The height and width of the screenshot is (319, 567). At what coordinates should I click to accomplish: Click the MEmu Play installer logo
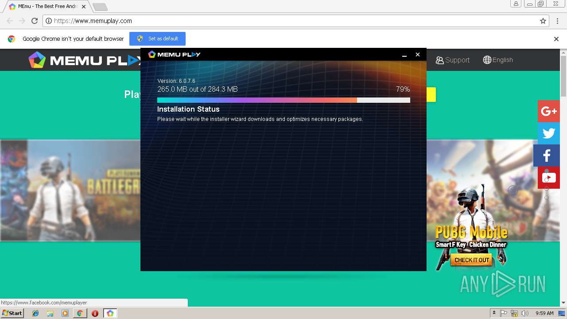coord(174,54)
